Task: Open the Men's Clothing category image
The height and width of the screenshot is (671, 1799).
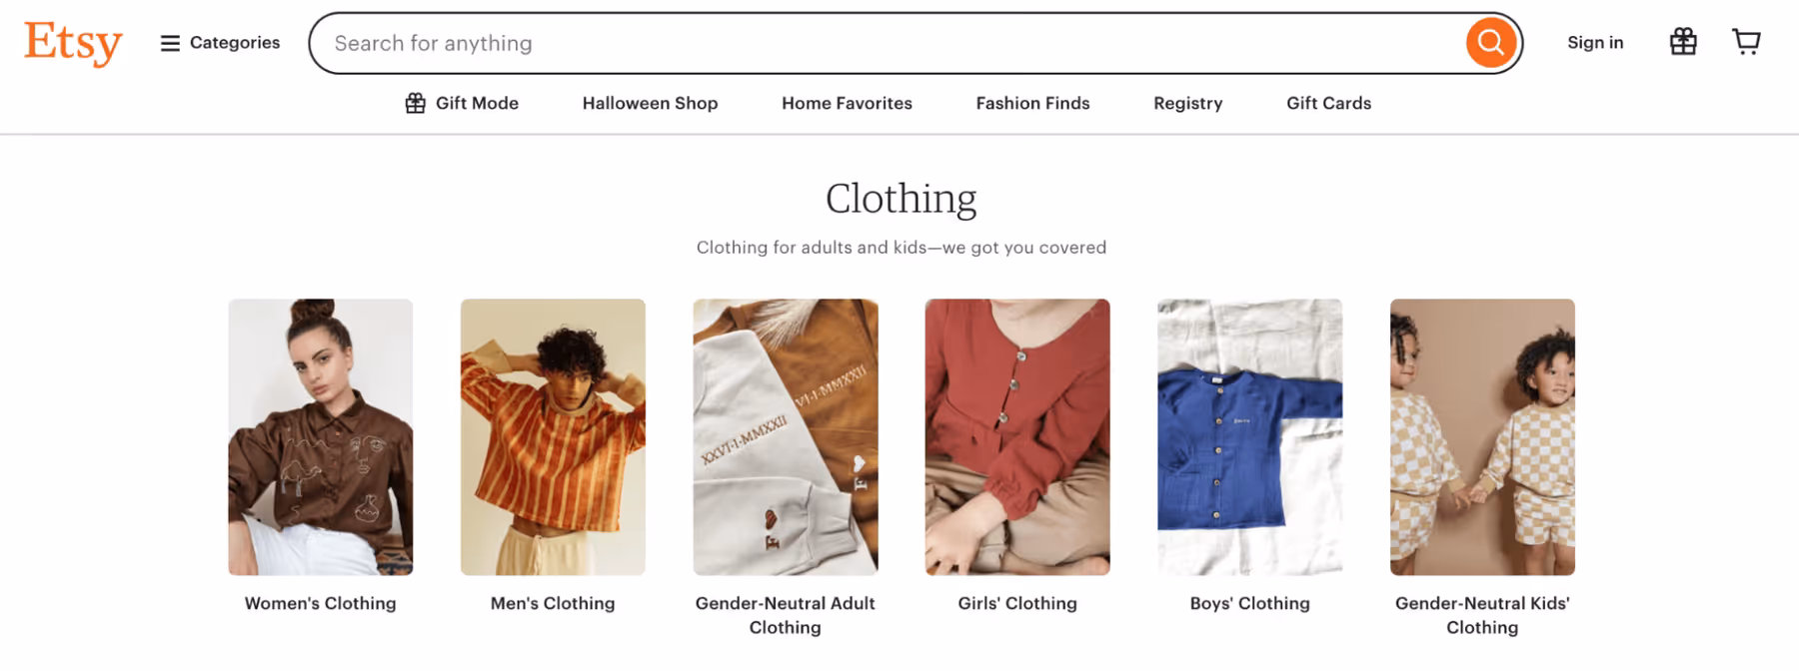Action: coord(553,436)
